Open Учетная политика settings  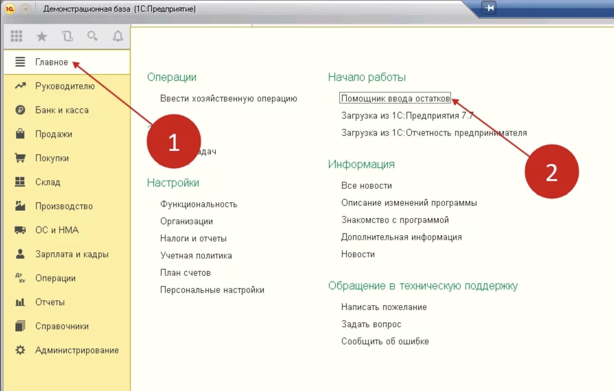(x=196, y=256)
